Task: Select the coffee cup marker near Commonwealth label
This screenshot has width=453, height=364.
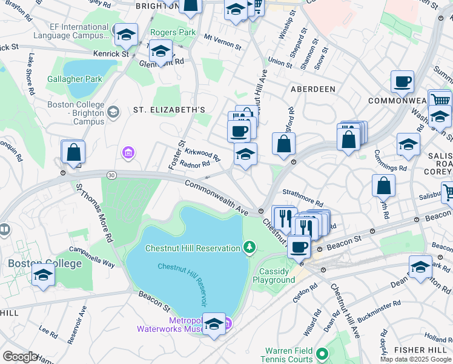Action: click(x=402, y=83)
